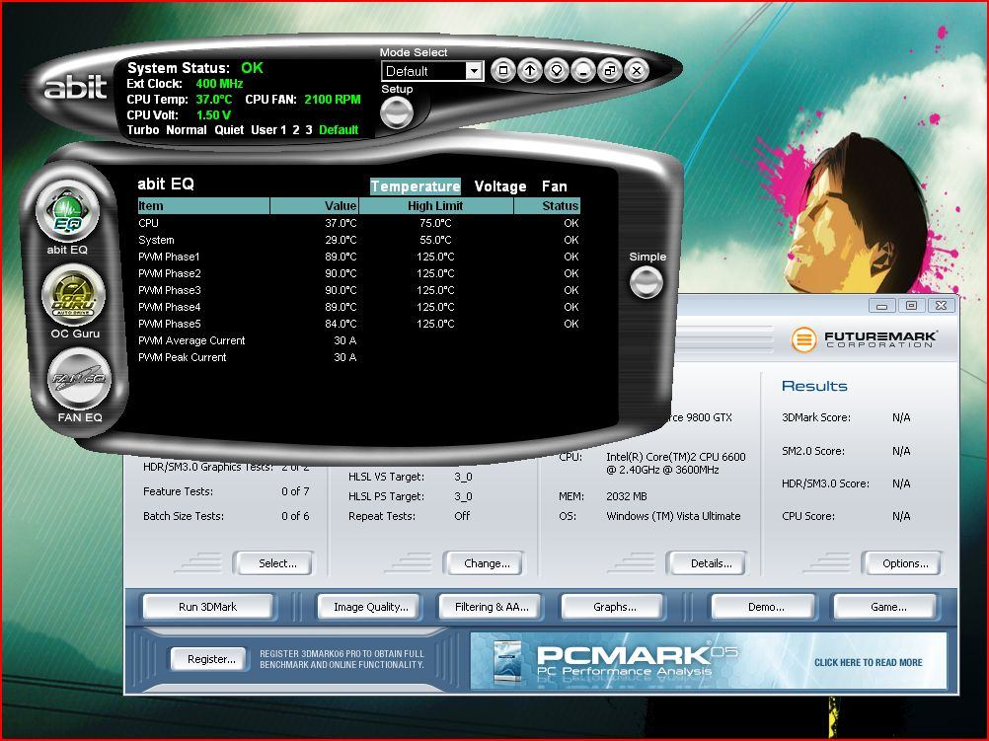Open the OC Guru section icon

pyautogui.click(x=74, y=296)
